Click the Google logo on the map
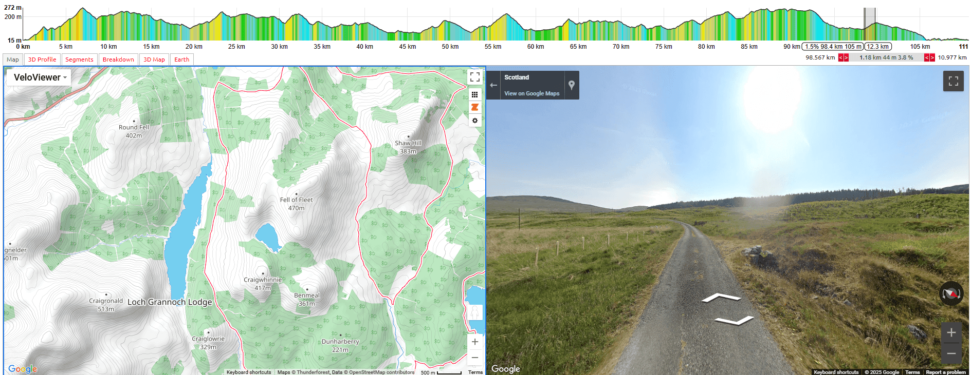This screenshot has width=971, height=375. coord(23,369)
